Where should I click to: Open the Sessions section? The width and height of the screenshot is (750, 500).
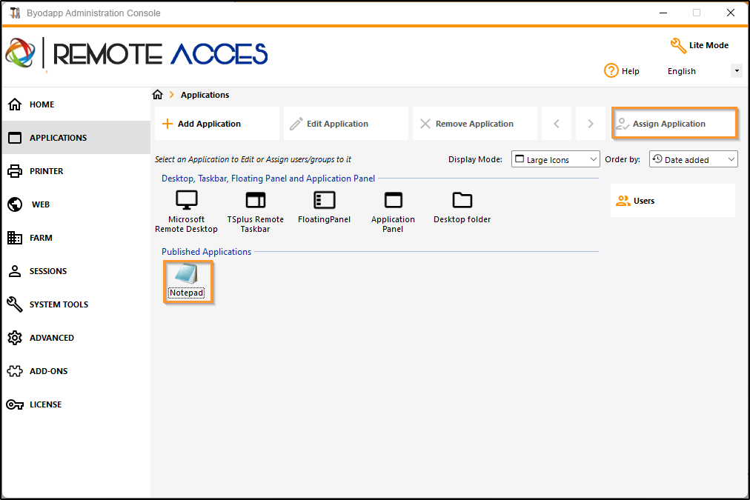tap(76, 271)
